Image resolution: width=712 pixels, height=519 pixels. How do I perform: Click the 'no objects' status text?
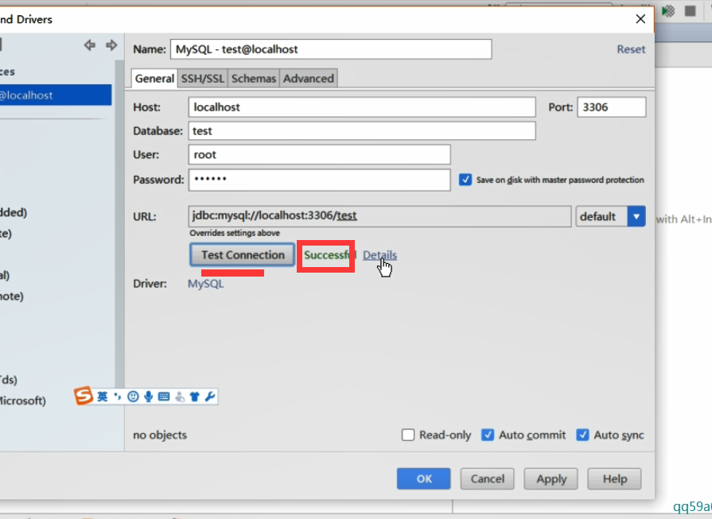pos(160,435)
